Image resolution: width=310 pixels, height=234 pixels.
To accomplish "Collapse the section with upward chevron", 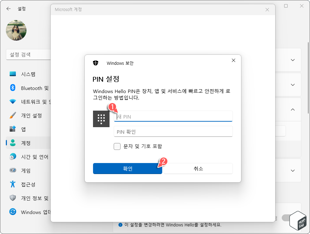I will [x=292, y=110].
